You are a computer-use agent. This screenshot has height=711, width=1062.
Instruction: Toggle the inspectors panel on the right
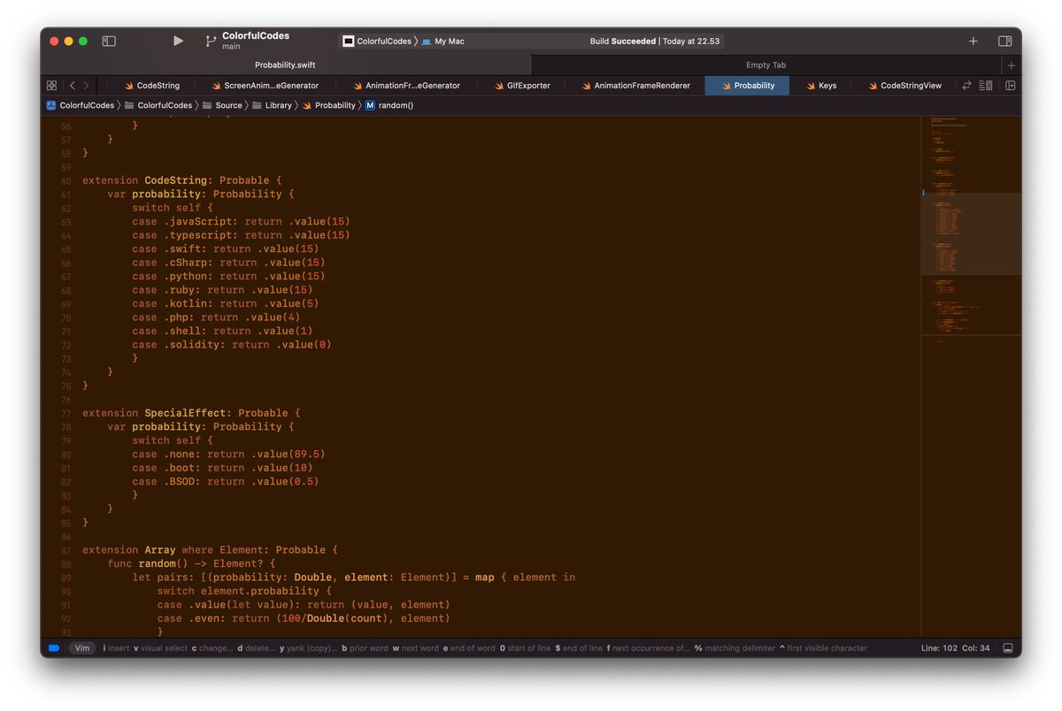[1005, 41]
